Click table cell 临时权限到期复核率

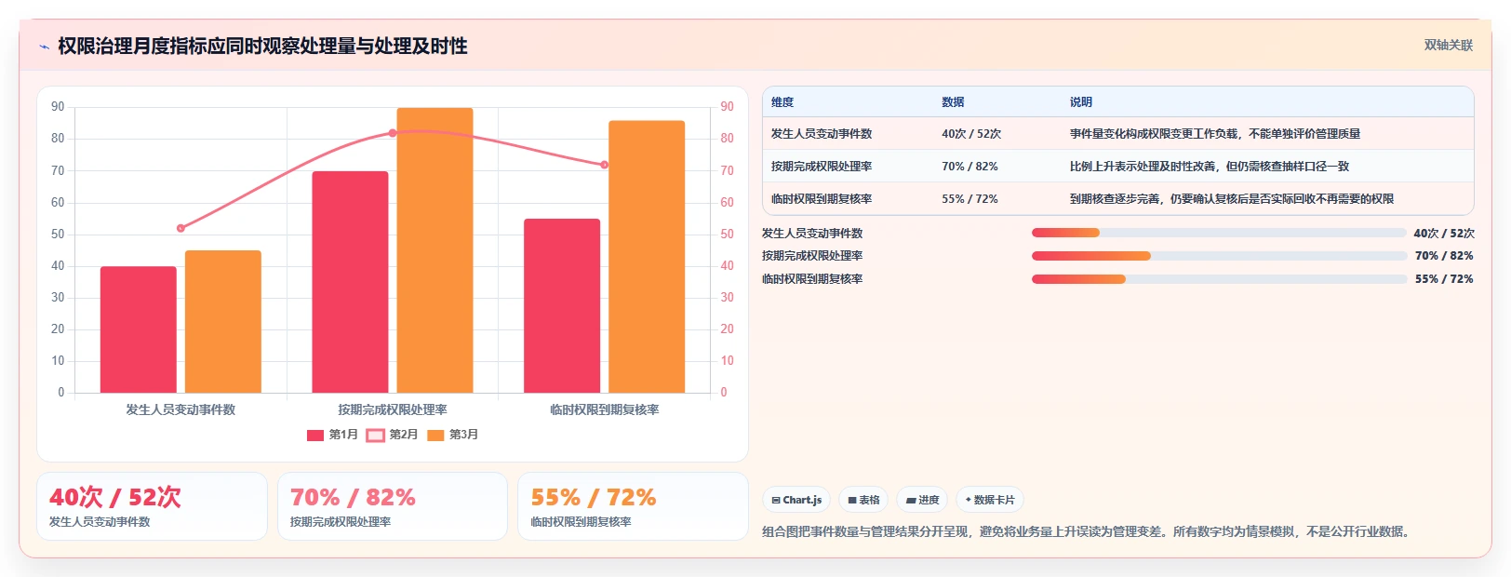tap(822, 199)
